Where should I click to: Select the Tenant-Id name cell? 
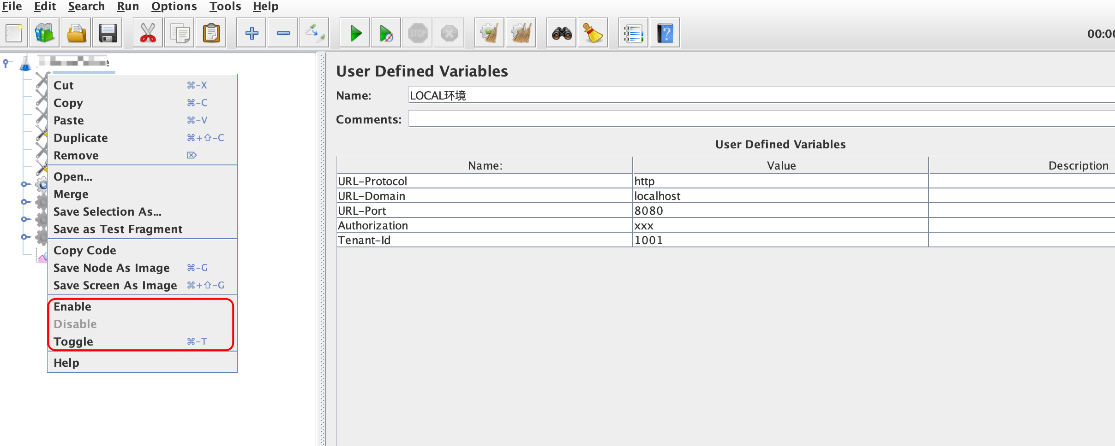485,240
